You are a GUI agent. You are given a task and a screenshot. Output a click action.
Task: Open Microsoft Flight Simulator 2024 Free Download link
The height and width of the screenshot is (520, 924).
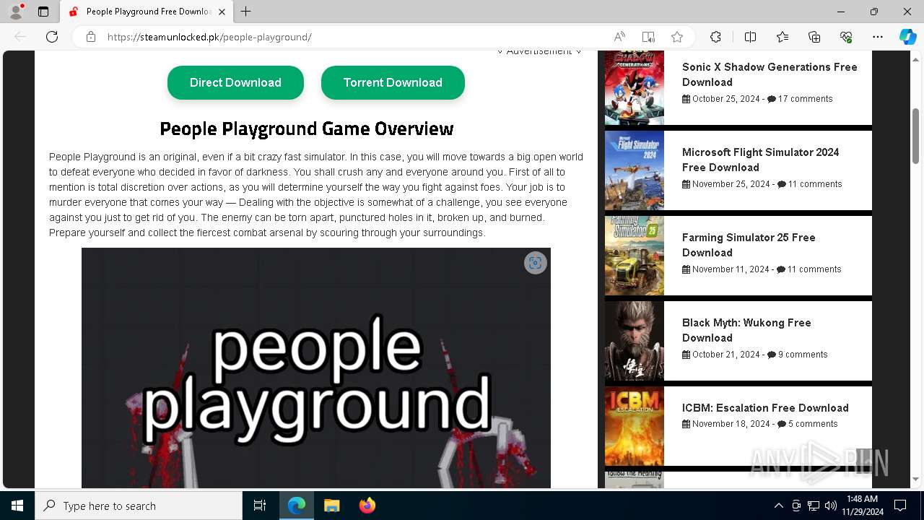760,160
